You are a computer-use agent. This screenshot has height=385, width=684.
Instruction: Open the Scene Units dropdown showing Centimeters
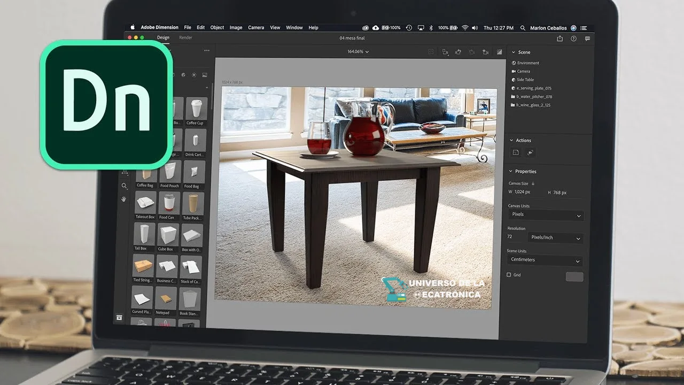tap(544, 260)
